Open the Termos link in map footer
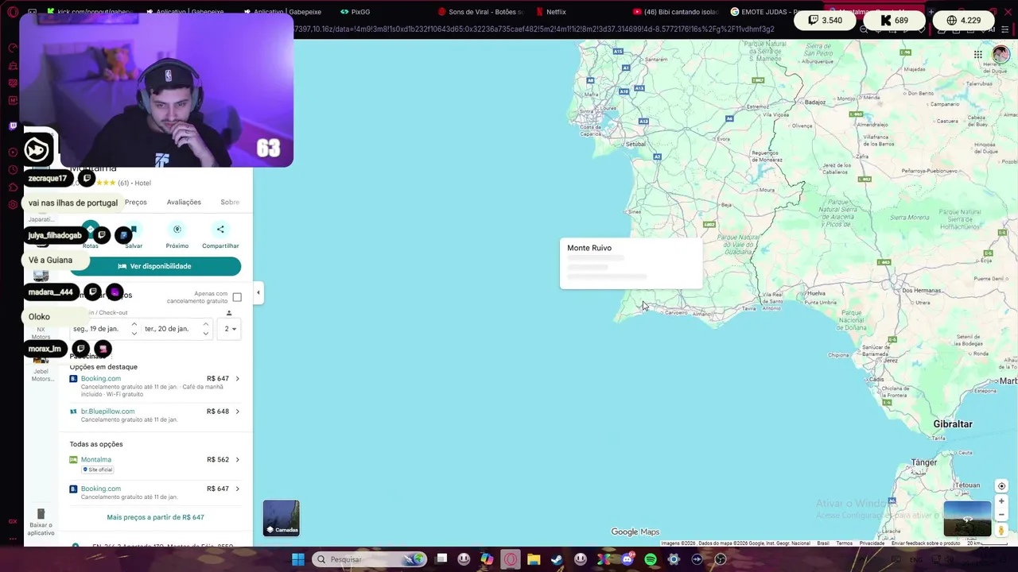The height and width of the screenshot is (572, 1018). [x=844, y=543]
